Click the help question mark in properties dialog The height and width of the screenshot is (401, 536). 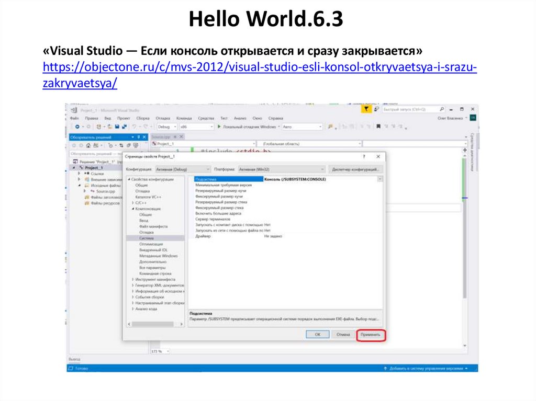364,156
